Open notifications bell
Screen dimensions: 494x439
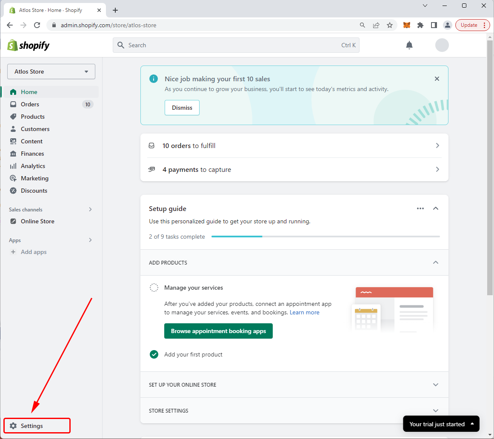pyautogui.click(x=409, y=45)
